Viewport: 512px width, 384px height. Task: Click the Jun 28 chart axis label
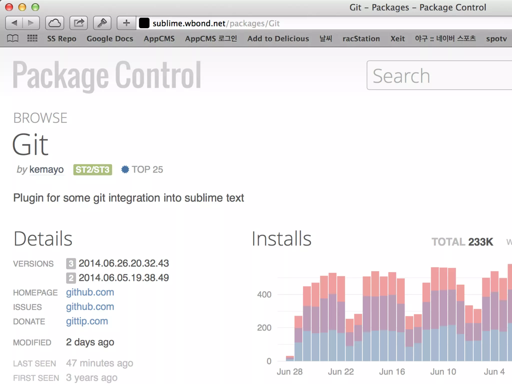[289, 372]
